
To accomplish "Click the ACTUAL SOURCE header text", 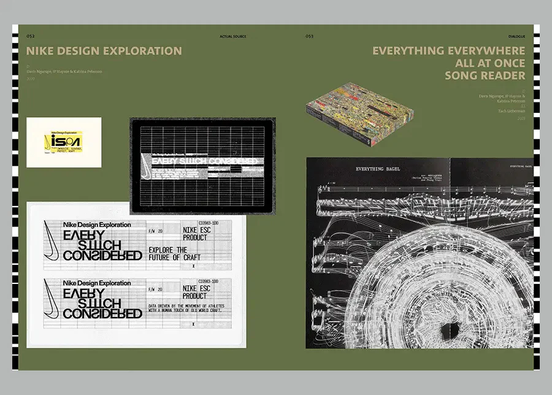I will coord(232,36).
